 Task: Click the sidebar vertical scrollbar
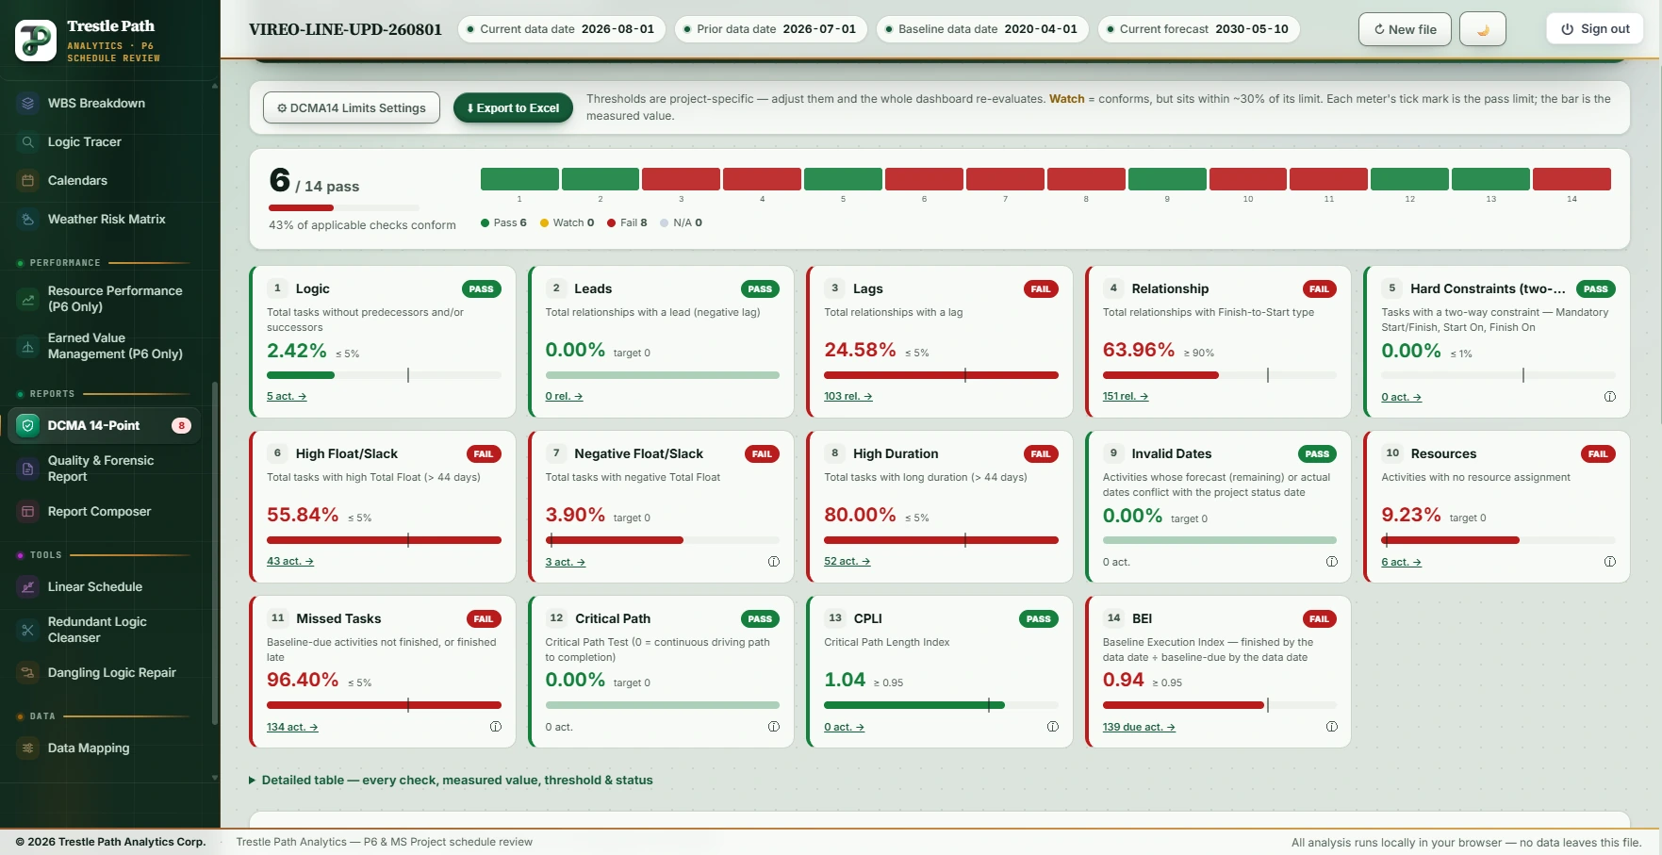215,551
